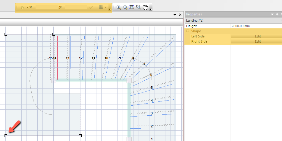Select the Pan hand tool

pos(145,8)
